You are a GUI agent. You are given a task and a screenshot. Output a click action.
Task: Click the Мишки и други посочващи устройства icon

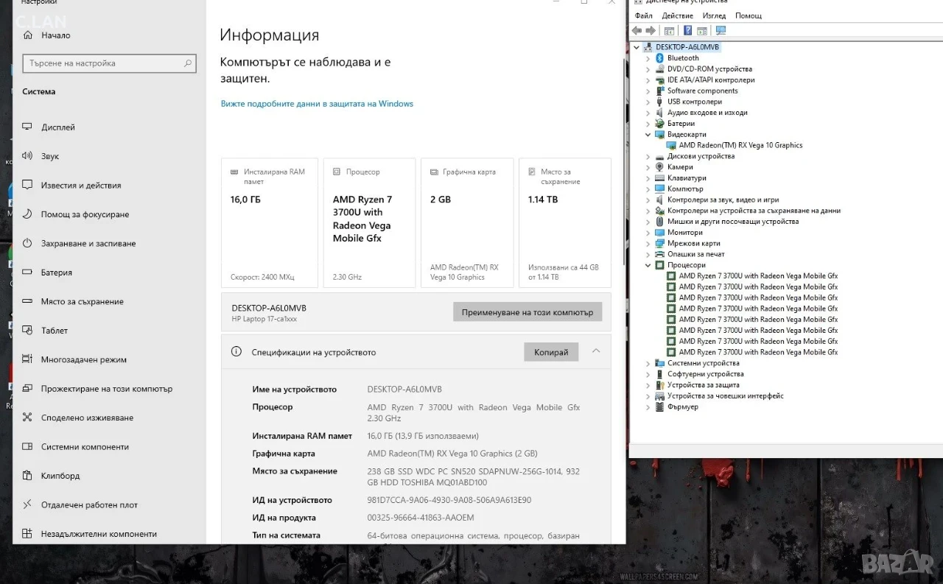pos(660,222)
